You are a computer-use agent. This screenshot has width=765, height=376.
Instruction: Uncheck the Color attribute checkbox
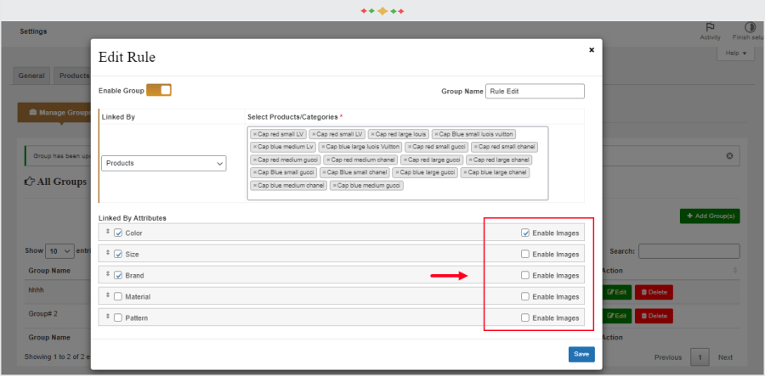(x=118, y=233)
